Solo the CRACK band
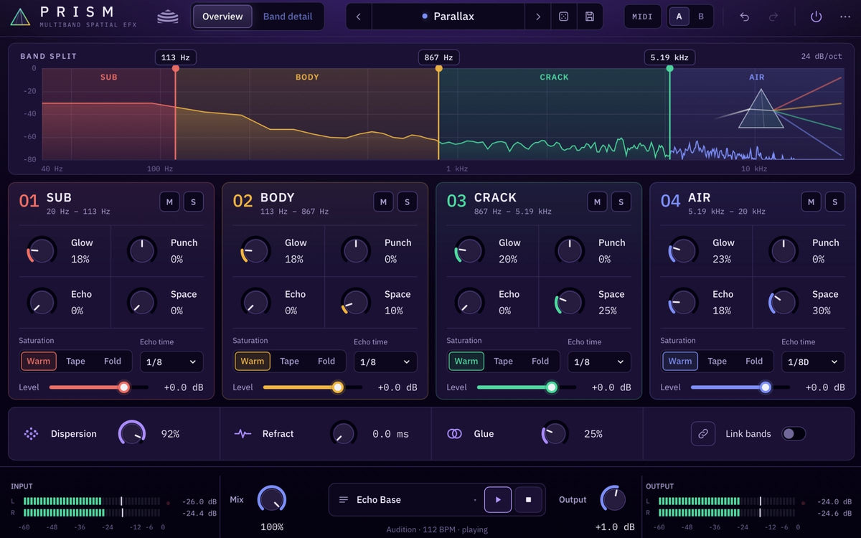Screen dimensions: 861x538 pos(621,202)
